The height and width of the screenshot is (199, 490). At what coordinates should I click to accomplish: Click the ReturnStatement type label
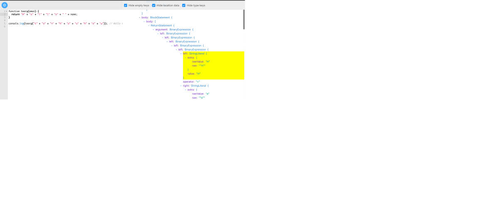(x=161, y=26)
